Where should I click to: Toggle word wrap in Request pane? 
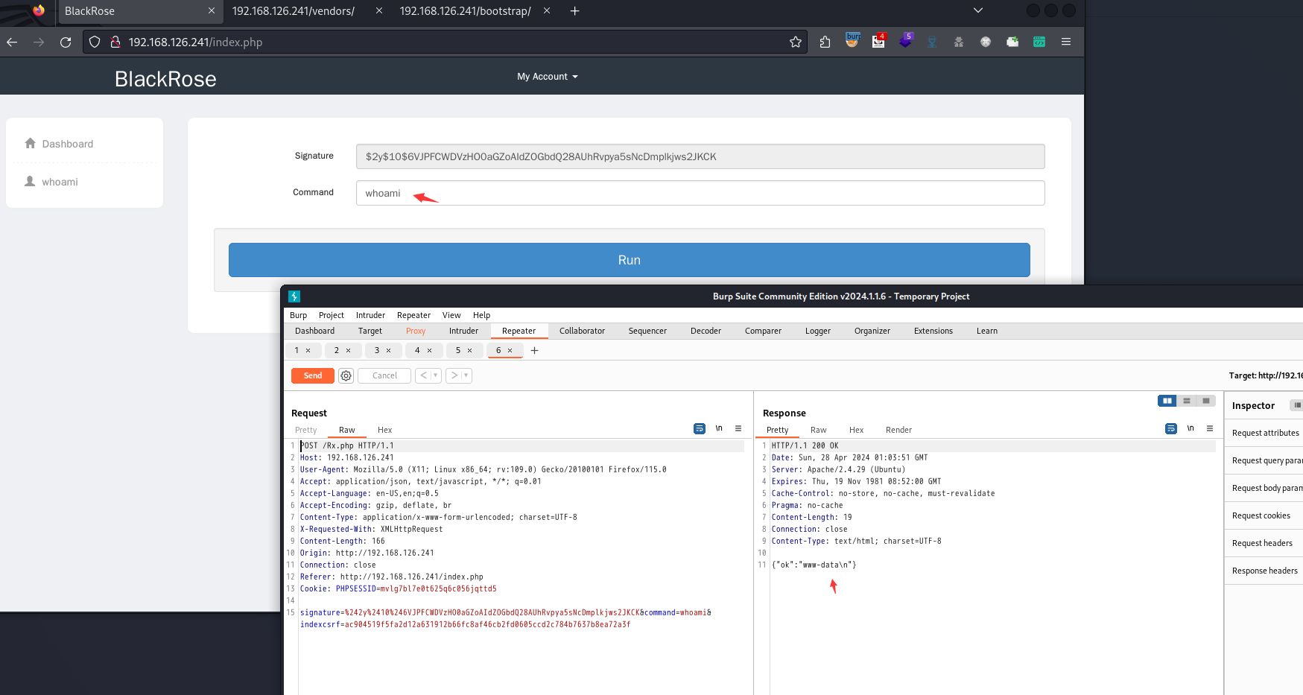(700, 428)
